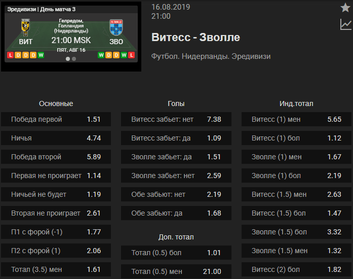
Task: Click Zwolle's red L form badge
Action: (x=132, y=55)
